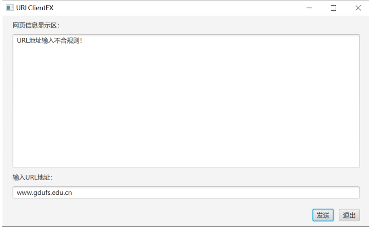
Task: Click the 网页信息显示区 label
Action: 39,25
